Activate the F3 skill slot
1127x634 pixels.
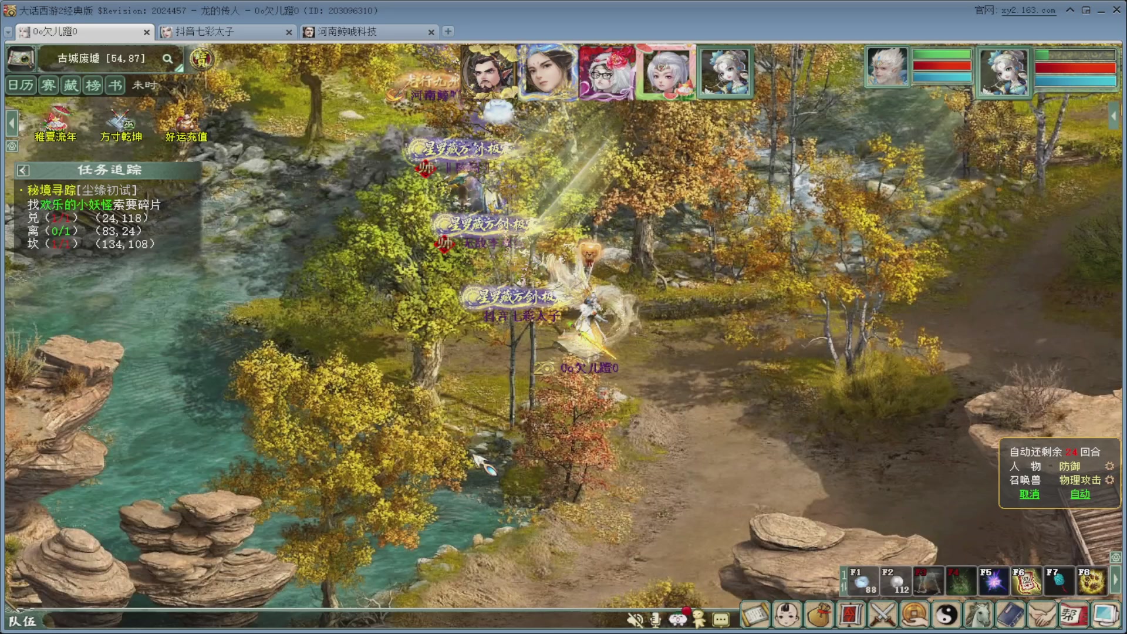pos(929,581)
